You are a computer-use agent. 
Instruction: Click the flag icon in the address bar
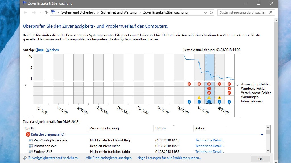click(x=53, y=12)
